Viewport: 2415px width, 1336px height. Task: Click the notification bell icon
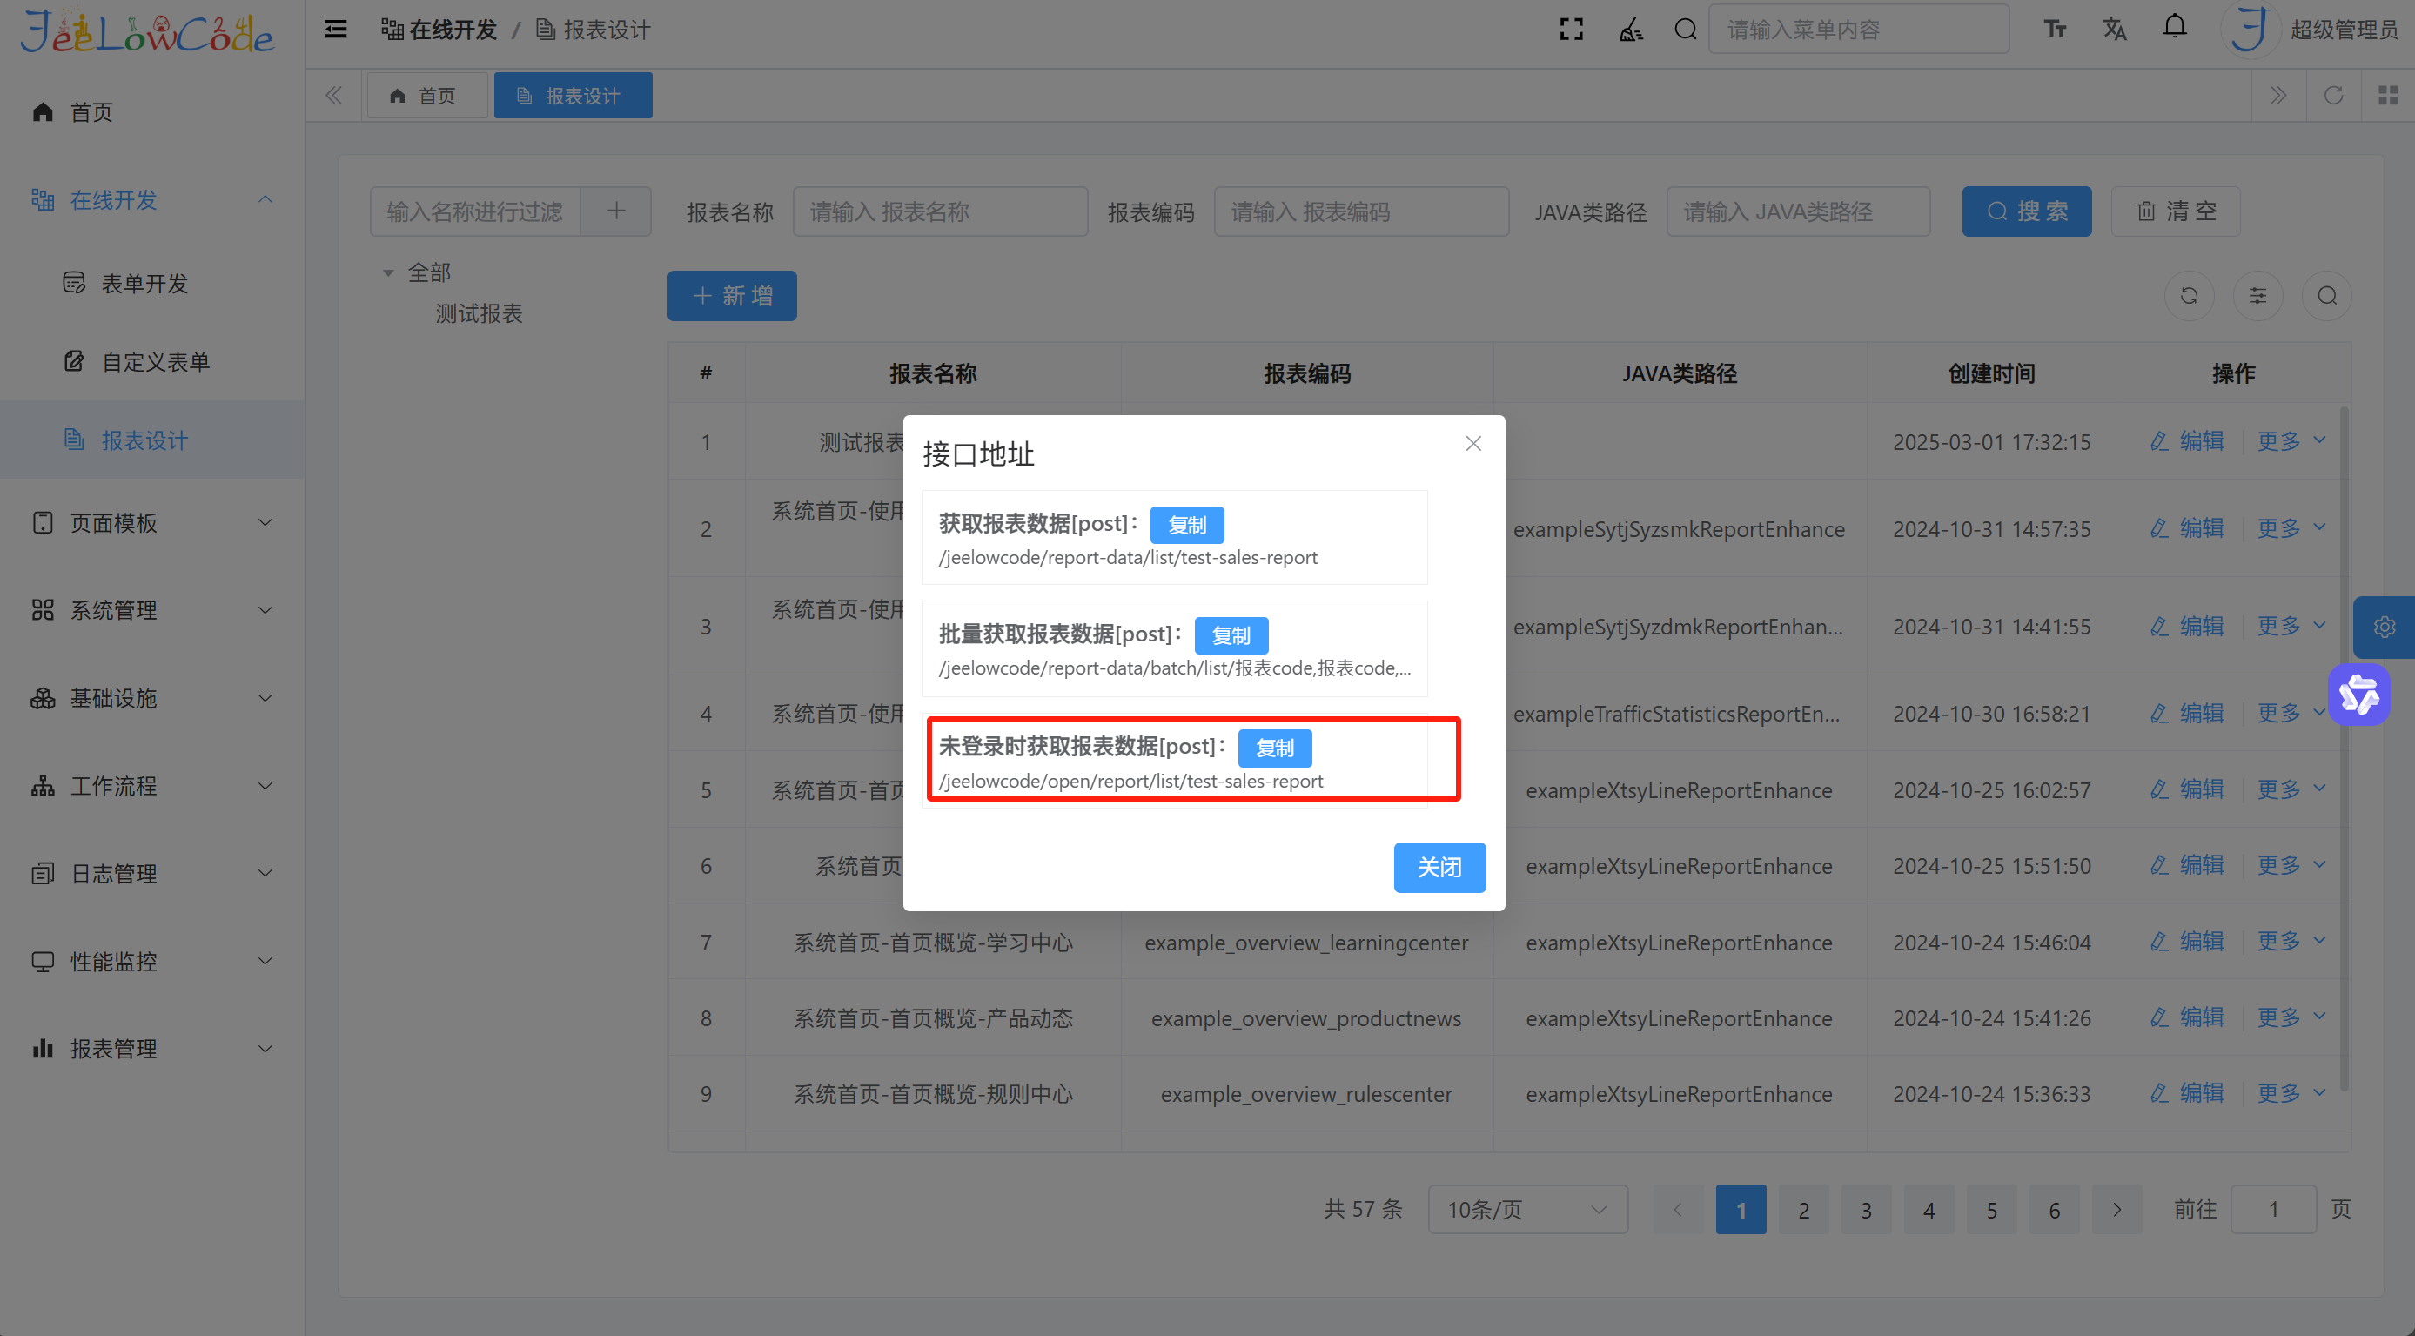coord(2174,28)
